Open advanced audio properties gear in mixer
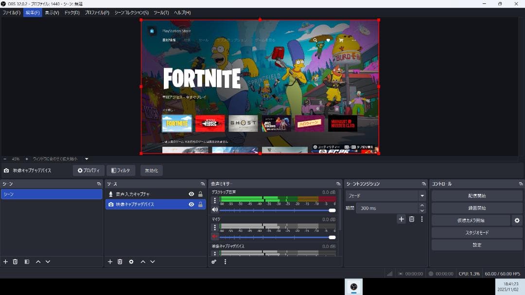This screenshot has height=295, width=525. (x=214, y=262)
